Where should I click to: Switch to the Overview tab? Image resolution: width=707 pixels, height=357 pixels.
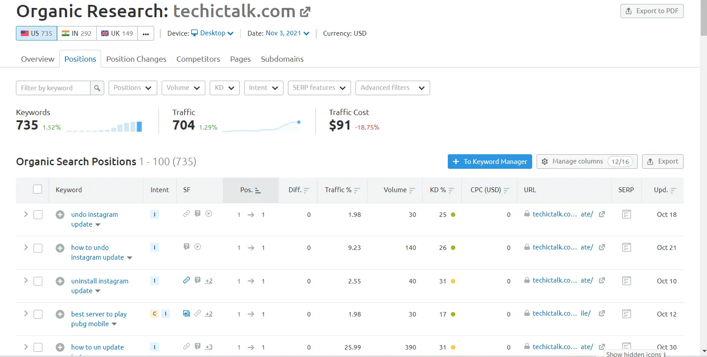tap(38, 59)
